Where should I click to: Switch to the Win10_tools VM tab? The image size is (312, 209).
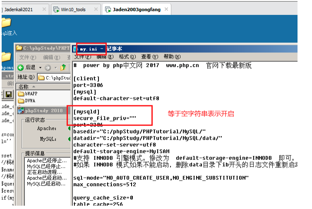click(x=73, y=9)
